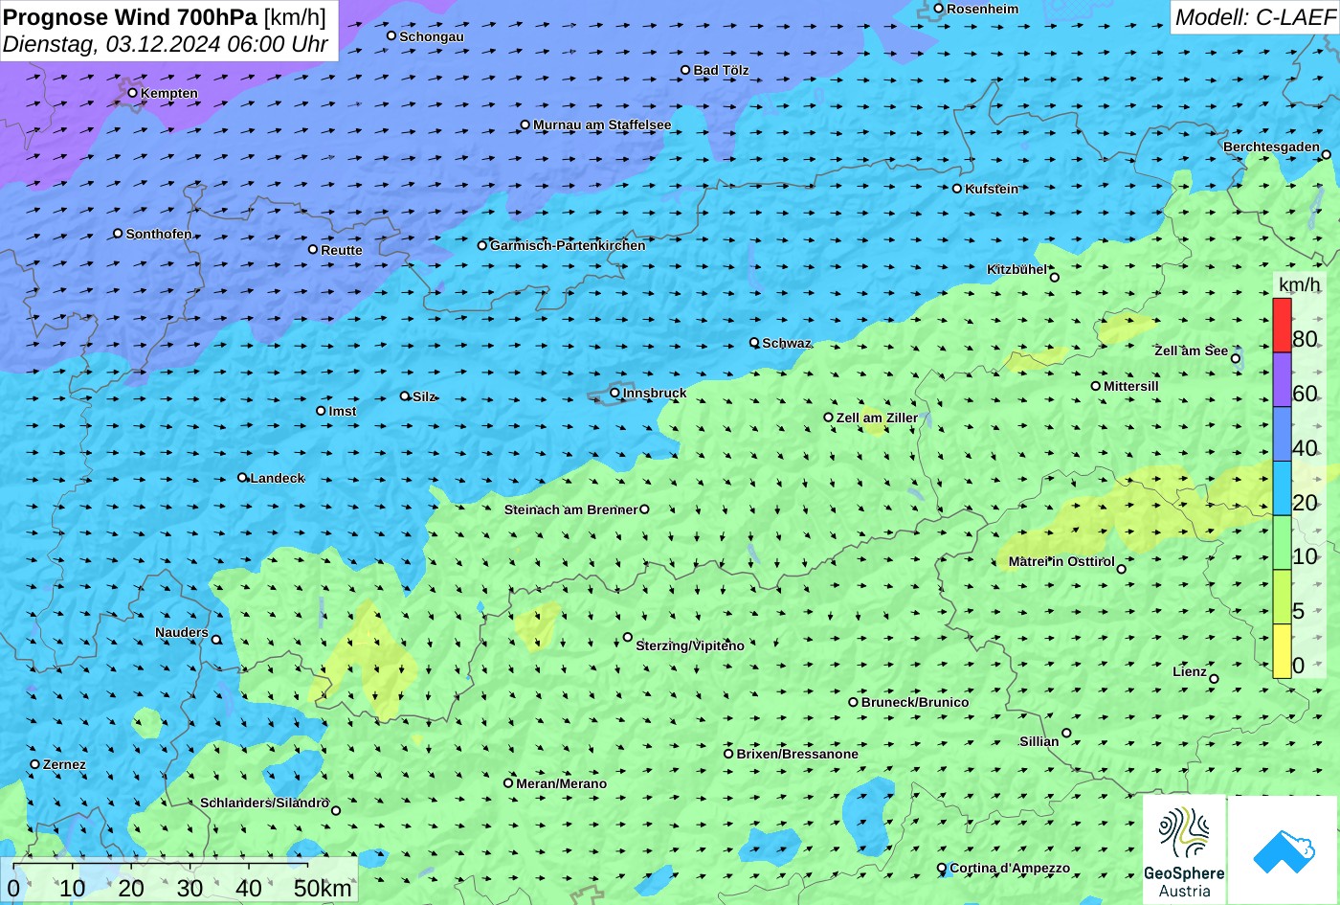The width and height of the screenshot is (1340, 905).
Task: Click the legend value '20'
Action: 1305,503
